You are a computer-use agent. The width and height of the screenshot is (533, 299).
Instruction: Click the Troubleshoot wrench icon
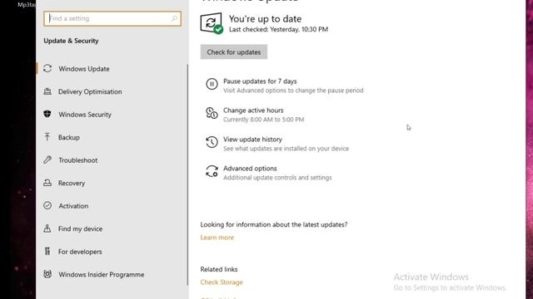(x=47, y=159)
